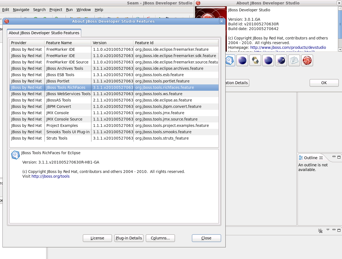
Task: Select the JBoss WebServices Tools row
Action: (x=114, y=94)
